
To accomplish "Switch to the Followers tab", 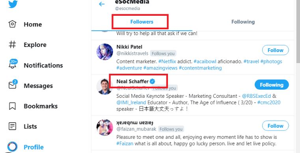I will (x=142, y=22).
